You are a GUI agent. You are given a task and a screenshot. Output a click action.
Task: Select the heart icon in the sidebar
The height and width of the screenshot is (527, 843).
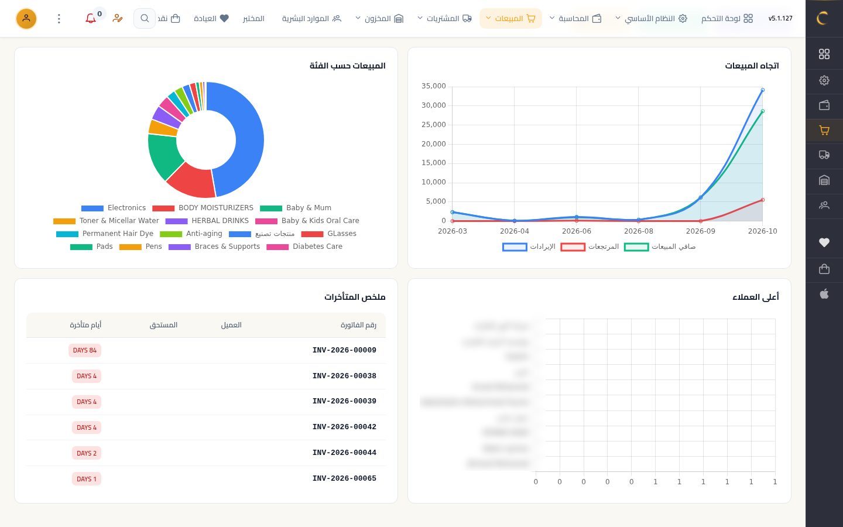(824, 242)
